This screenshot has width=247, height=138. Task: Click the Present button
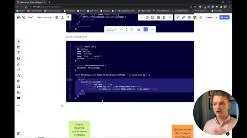point(210,17)
